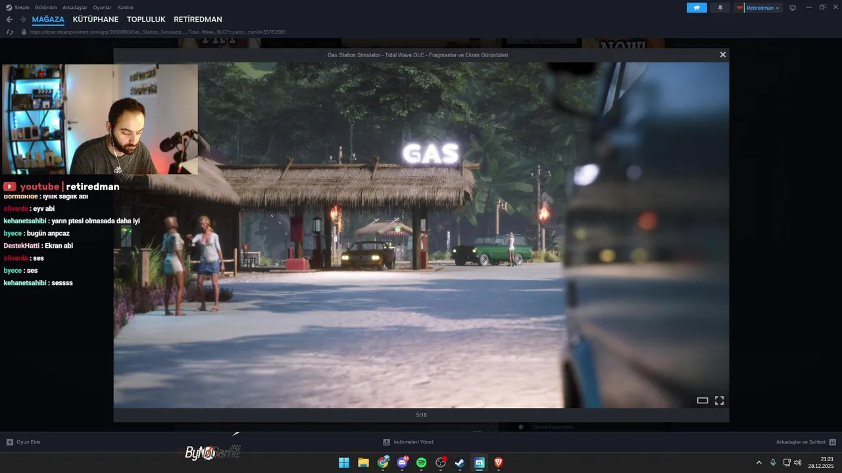Viewport: 842px width, 473px height.
Task: Switch trailer viewer to theater mode
Action: coord(703,400)
